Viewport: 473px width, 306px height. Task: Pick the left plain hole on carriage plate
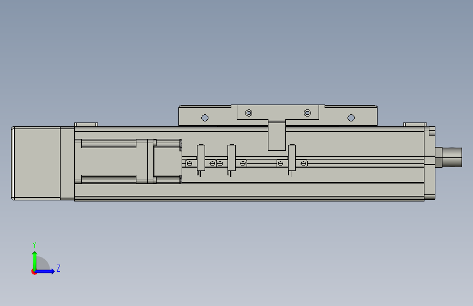pos(205,118)
